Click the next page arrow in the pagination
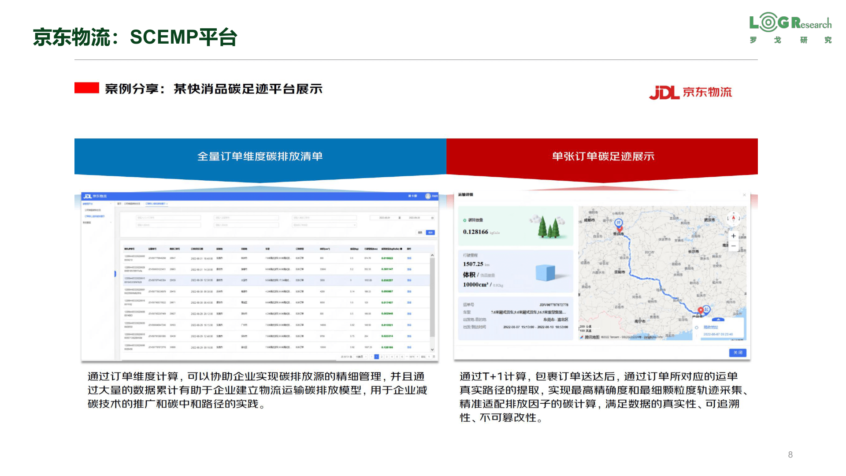 click(417, 357)
